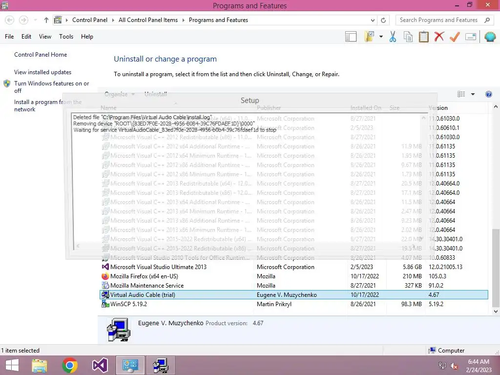Click the Up one level arrow
The image size is (500, 375).
pos(46,20)
